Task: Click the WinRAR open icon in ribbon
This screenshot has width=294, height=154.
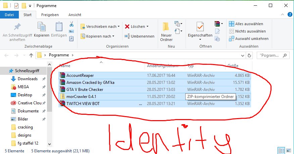Action: (217, 24)
